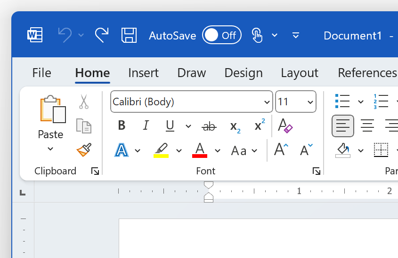The height and width of the screenshot is (258, 398).
Task: Click the Format Painter brush icon
Action: coord(84,150)
